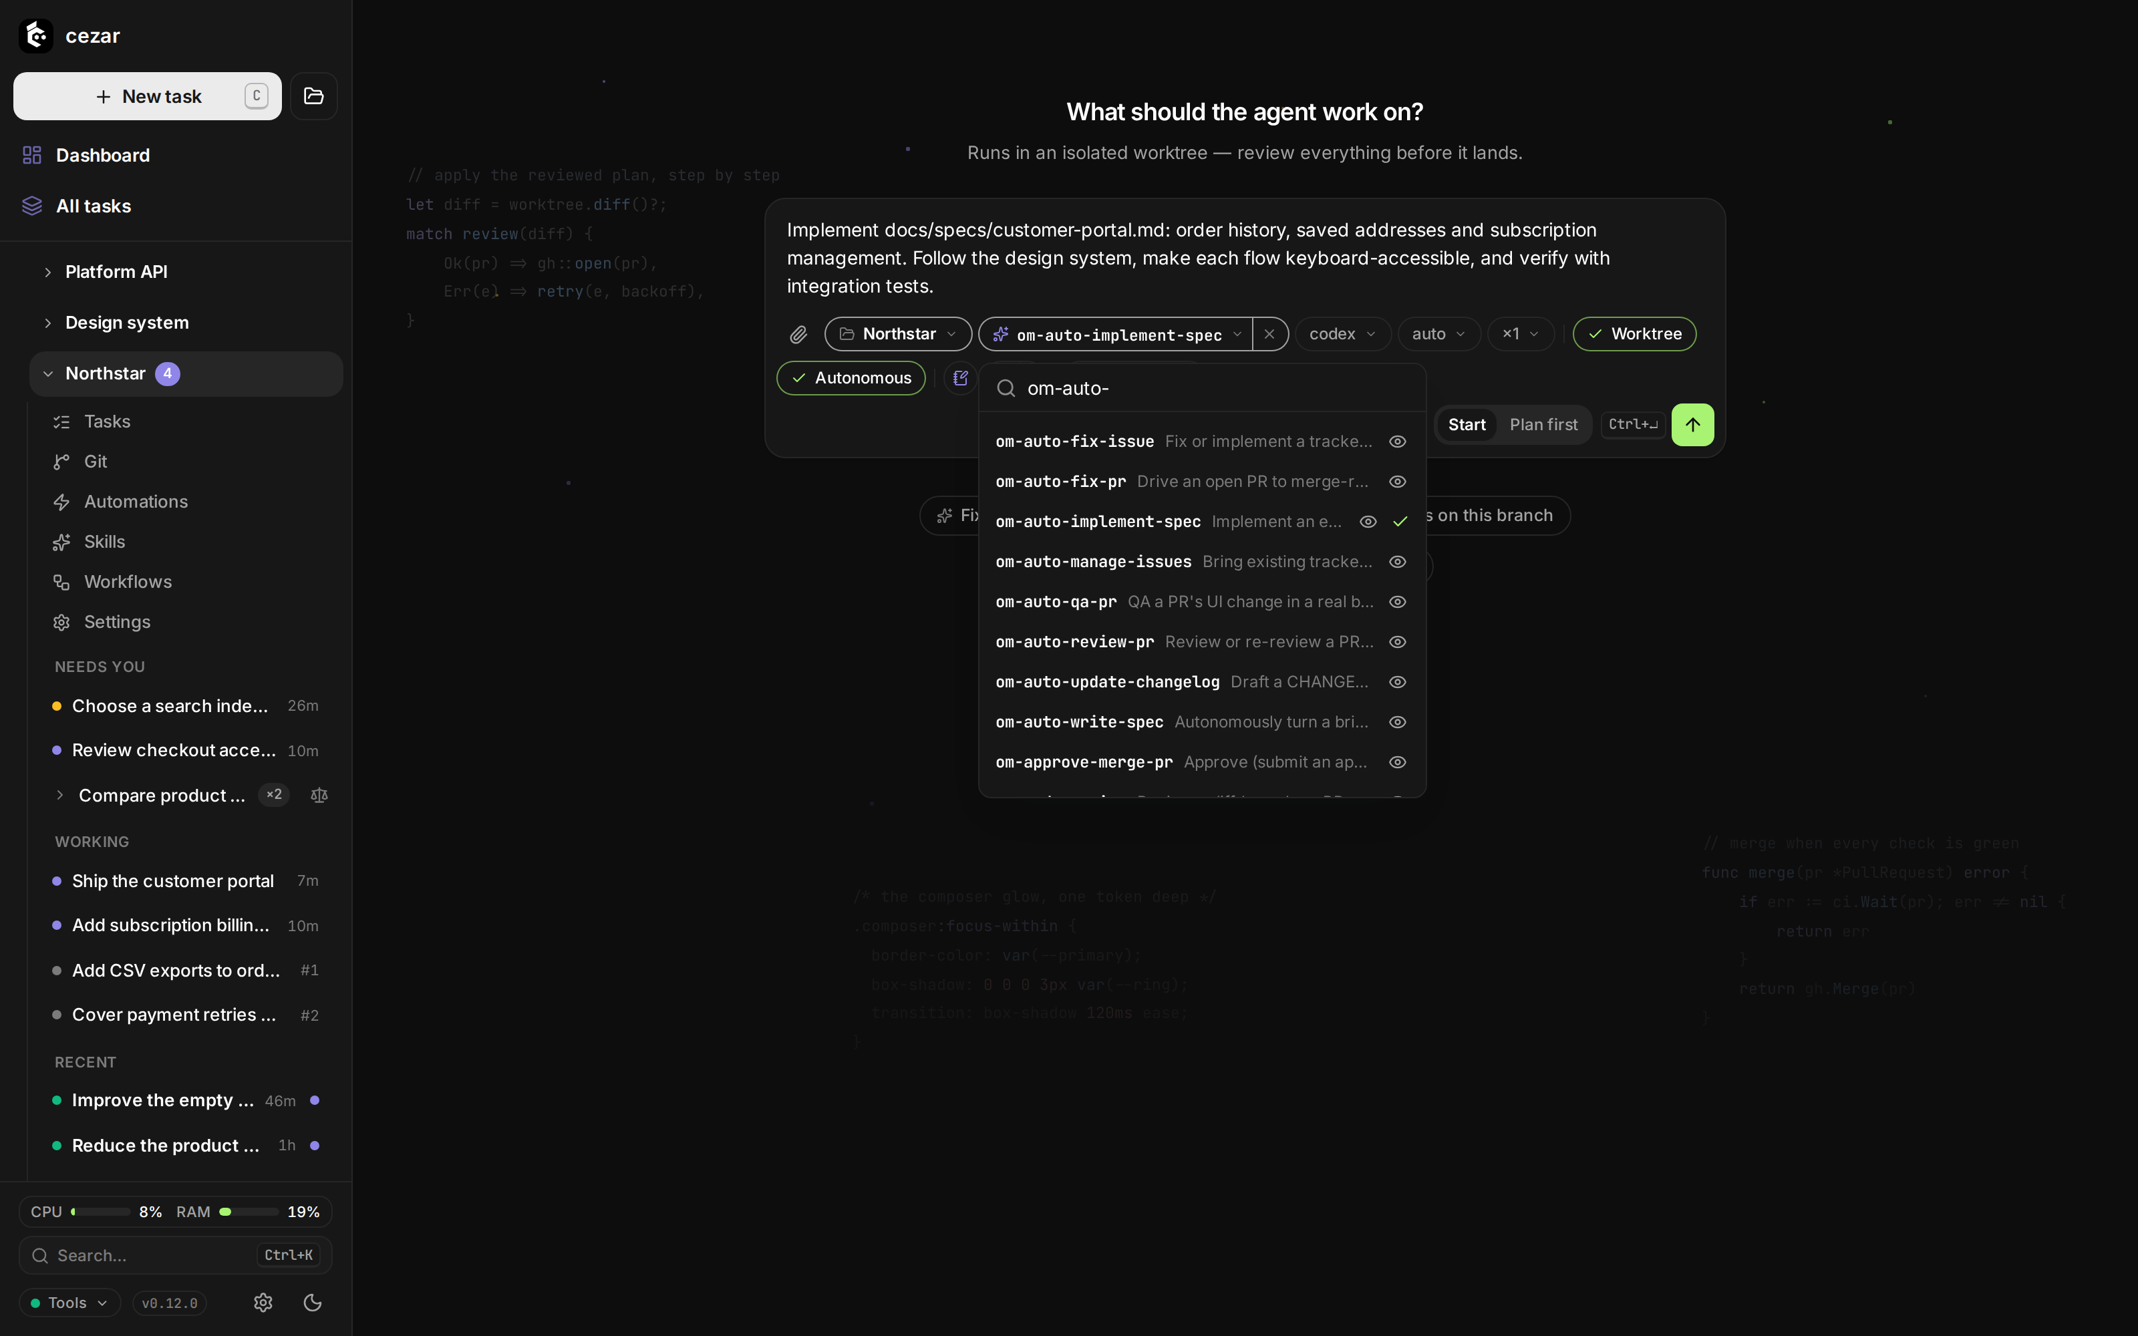The width and height of the screenshot is (2138, 1336).
Task: Open the Ship the customer portal task
Action: pos(186,881)
